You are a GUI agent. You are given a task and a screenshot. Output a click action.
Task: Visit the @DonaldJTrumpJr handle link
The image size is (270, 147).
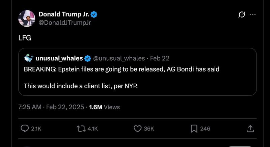[x=65, y=23]
